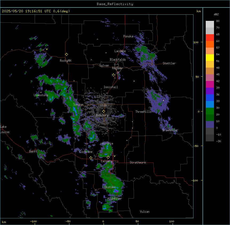Click the yellow diamond marker above RockyMH
The height and width of the screenshot is (225, 230).
66,55
